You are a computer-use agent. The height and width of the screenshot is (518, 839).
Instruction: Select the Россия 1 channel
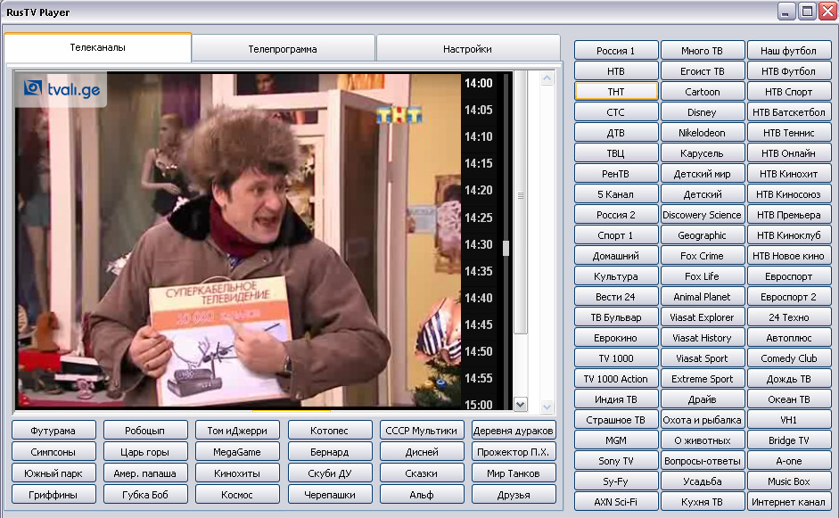[x=616, y=51]
